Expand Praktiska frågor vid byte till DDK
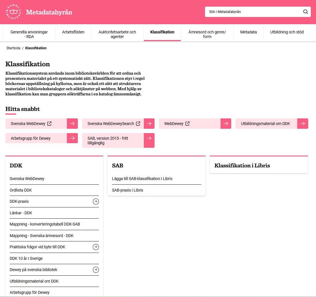This screenshot has height=297, width=316. coord(96,247)
